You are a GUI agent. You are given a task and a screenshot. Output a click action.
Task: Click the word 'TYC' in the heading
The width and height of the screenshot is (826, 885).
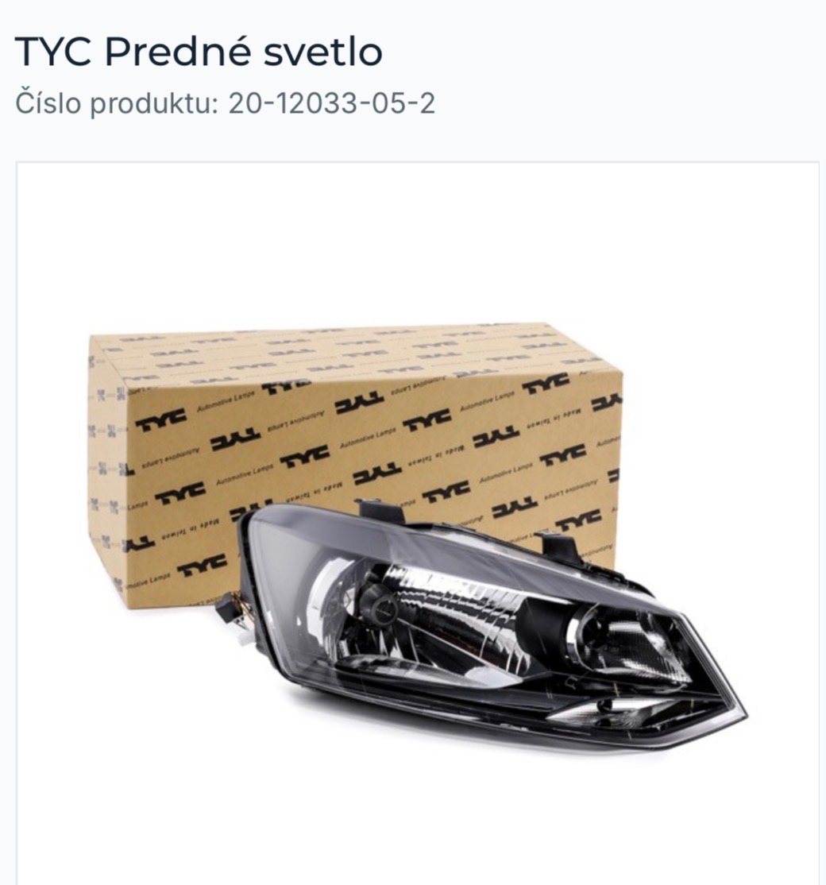[52, 52]
